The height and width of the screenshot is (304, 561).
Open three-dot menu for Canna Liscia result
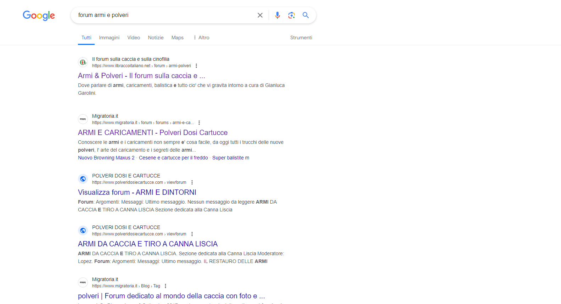point(192,234)
